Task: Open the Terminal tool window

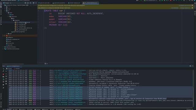Action: [37, 109]
